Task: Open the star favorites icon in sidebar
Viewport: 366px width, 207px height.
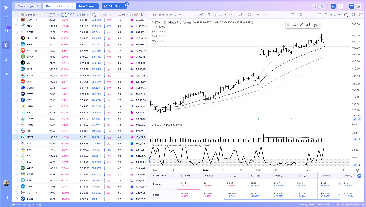Action: pos(6,59)
